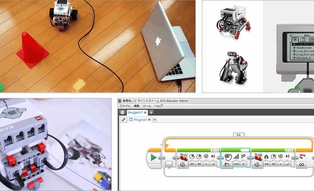Click the loop arrows icon at loop end
314x191 pixels.
coord(302,156)
